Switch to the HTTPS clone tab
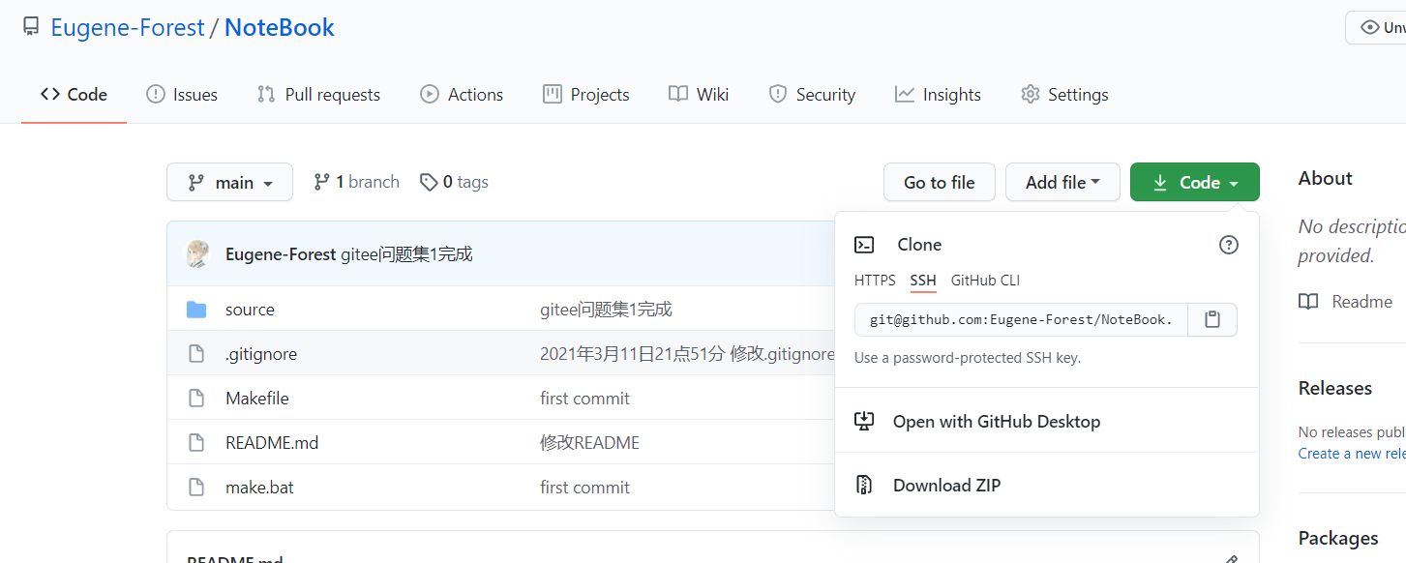The image size is (1406, 563). pos(875,281)
